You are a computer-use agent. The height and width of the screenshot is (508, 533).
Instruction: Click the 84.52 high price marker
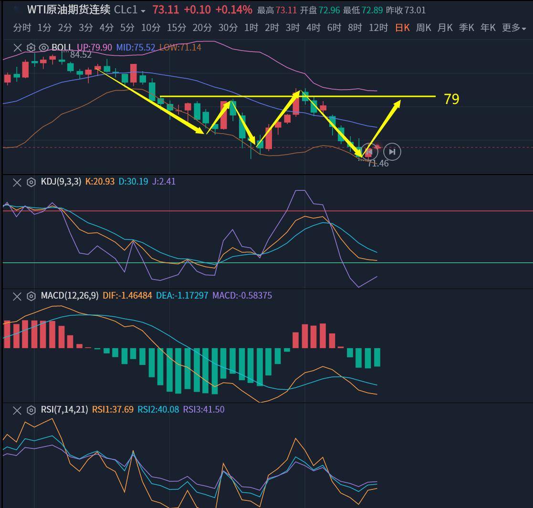[x=81, y=55]
